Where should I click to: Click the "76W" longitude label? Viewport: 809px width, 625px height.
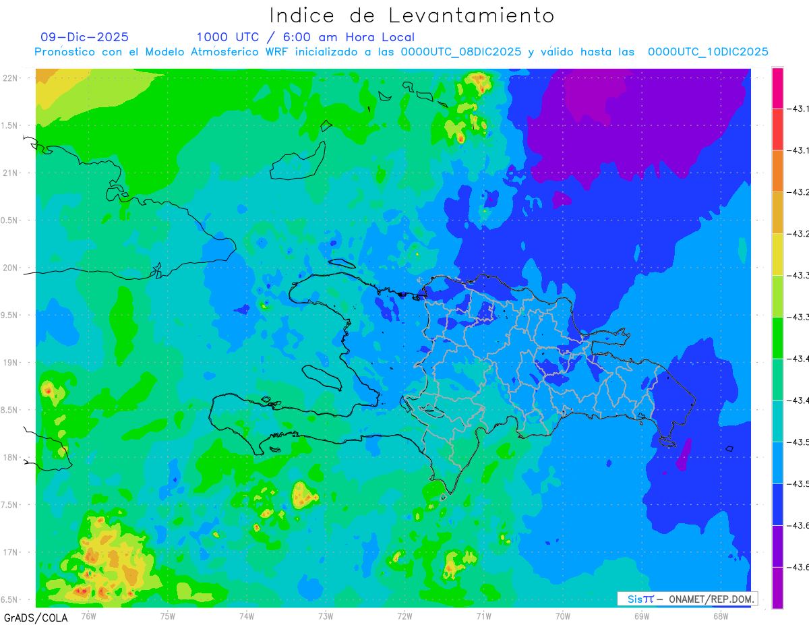pos(88,616)
